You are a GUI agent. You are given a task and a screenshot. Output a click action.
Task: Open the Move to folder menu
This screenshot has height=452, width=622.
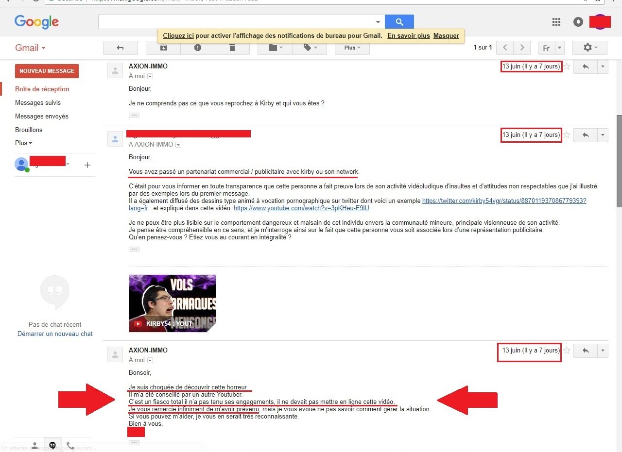tap(275, 48)
